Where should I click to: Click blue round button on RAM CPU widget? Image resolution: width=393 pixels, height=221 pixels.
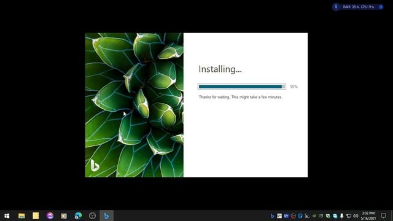[x=381, y=7]
